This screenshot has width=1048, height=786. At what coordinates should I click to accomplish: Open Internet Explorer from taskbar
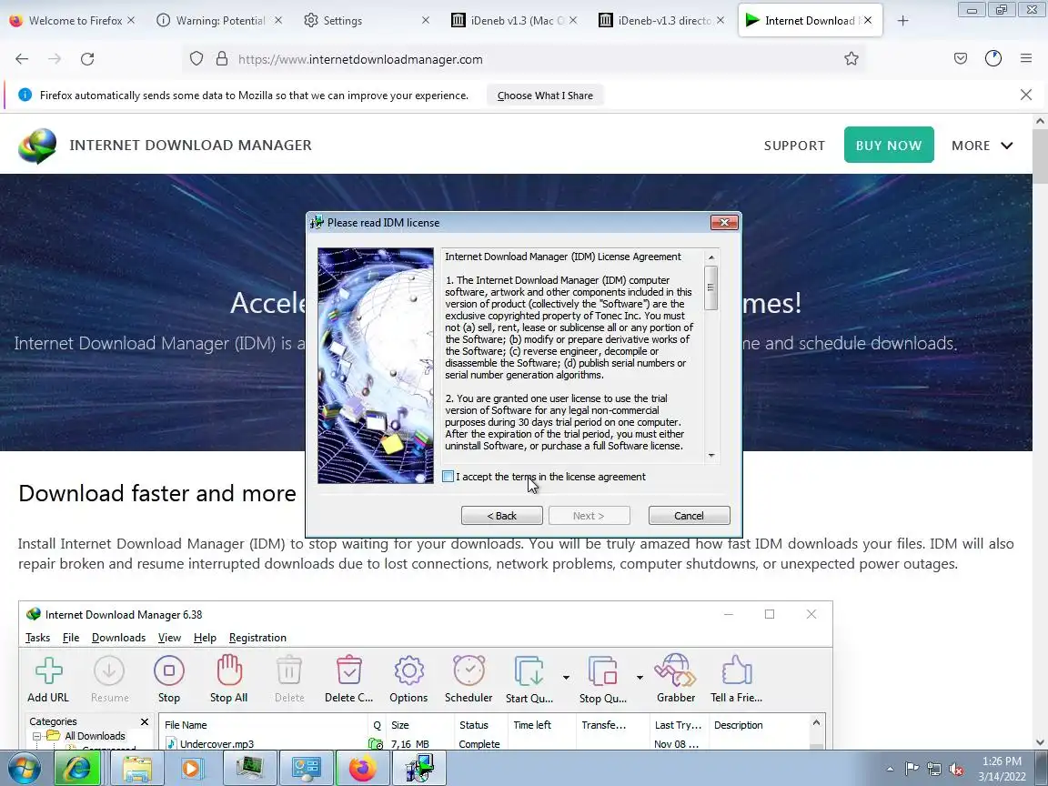77,769
